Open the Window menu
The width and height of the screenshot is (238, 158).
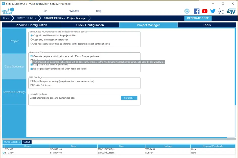pyautogui.click(x=74, y=11)
